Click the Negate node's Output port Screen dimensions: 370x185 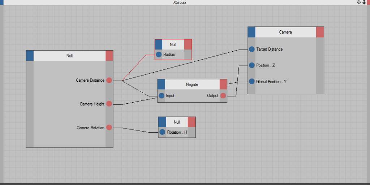[x=223, y=96]
